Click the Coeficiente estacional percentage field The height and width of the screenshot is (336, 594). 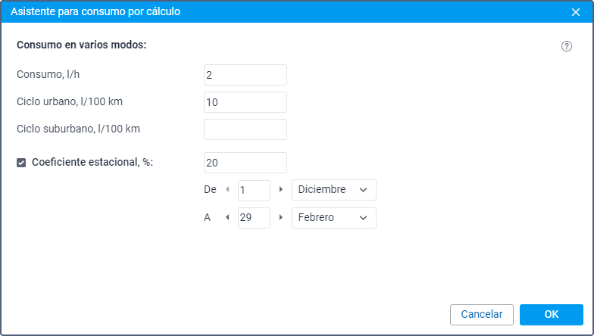(x=245, y=163)
